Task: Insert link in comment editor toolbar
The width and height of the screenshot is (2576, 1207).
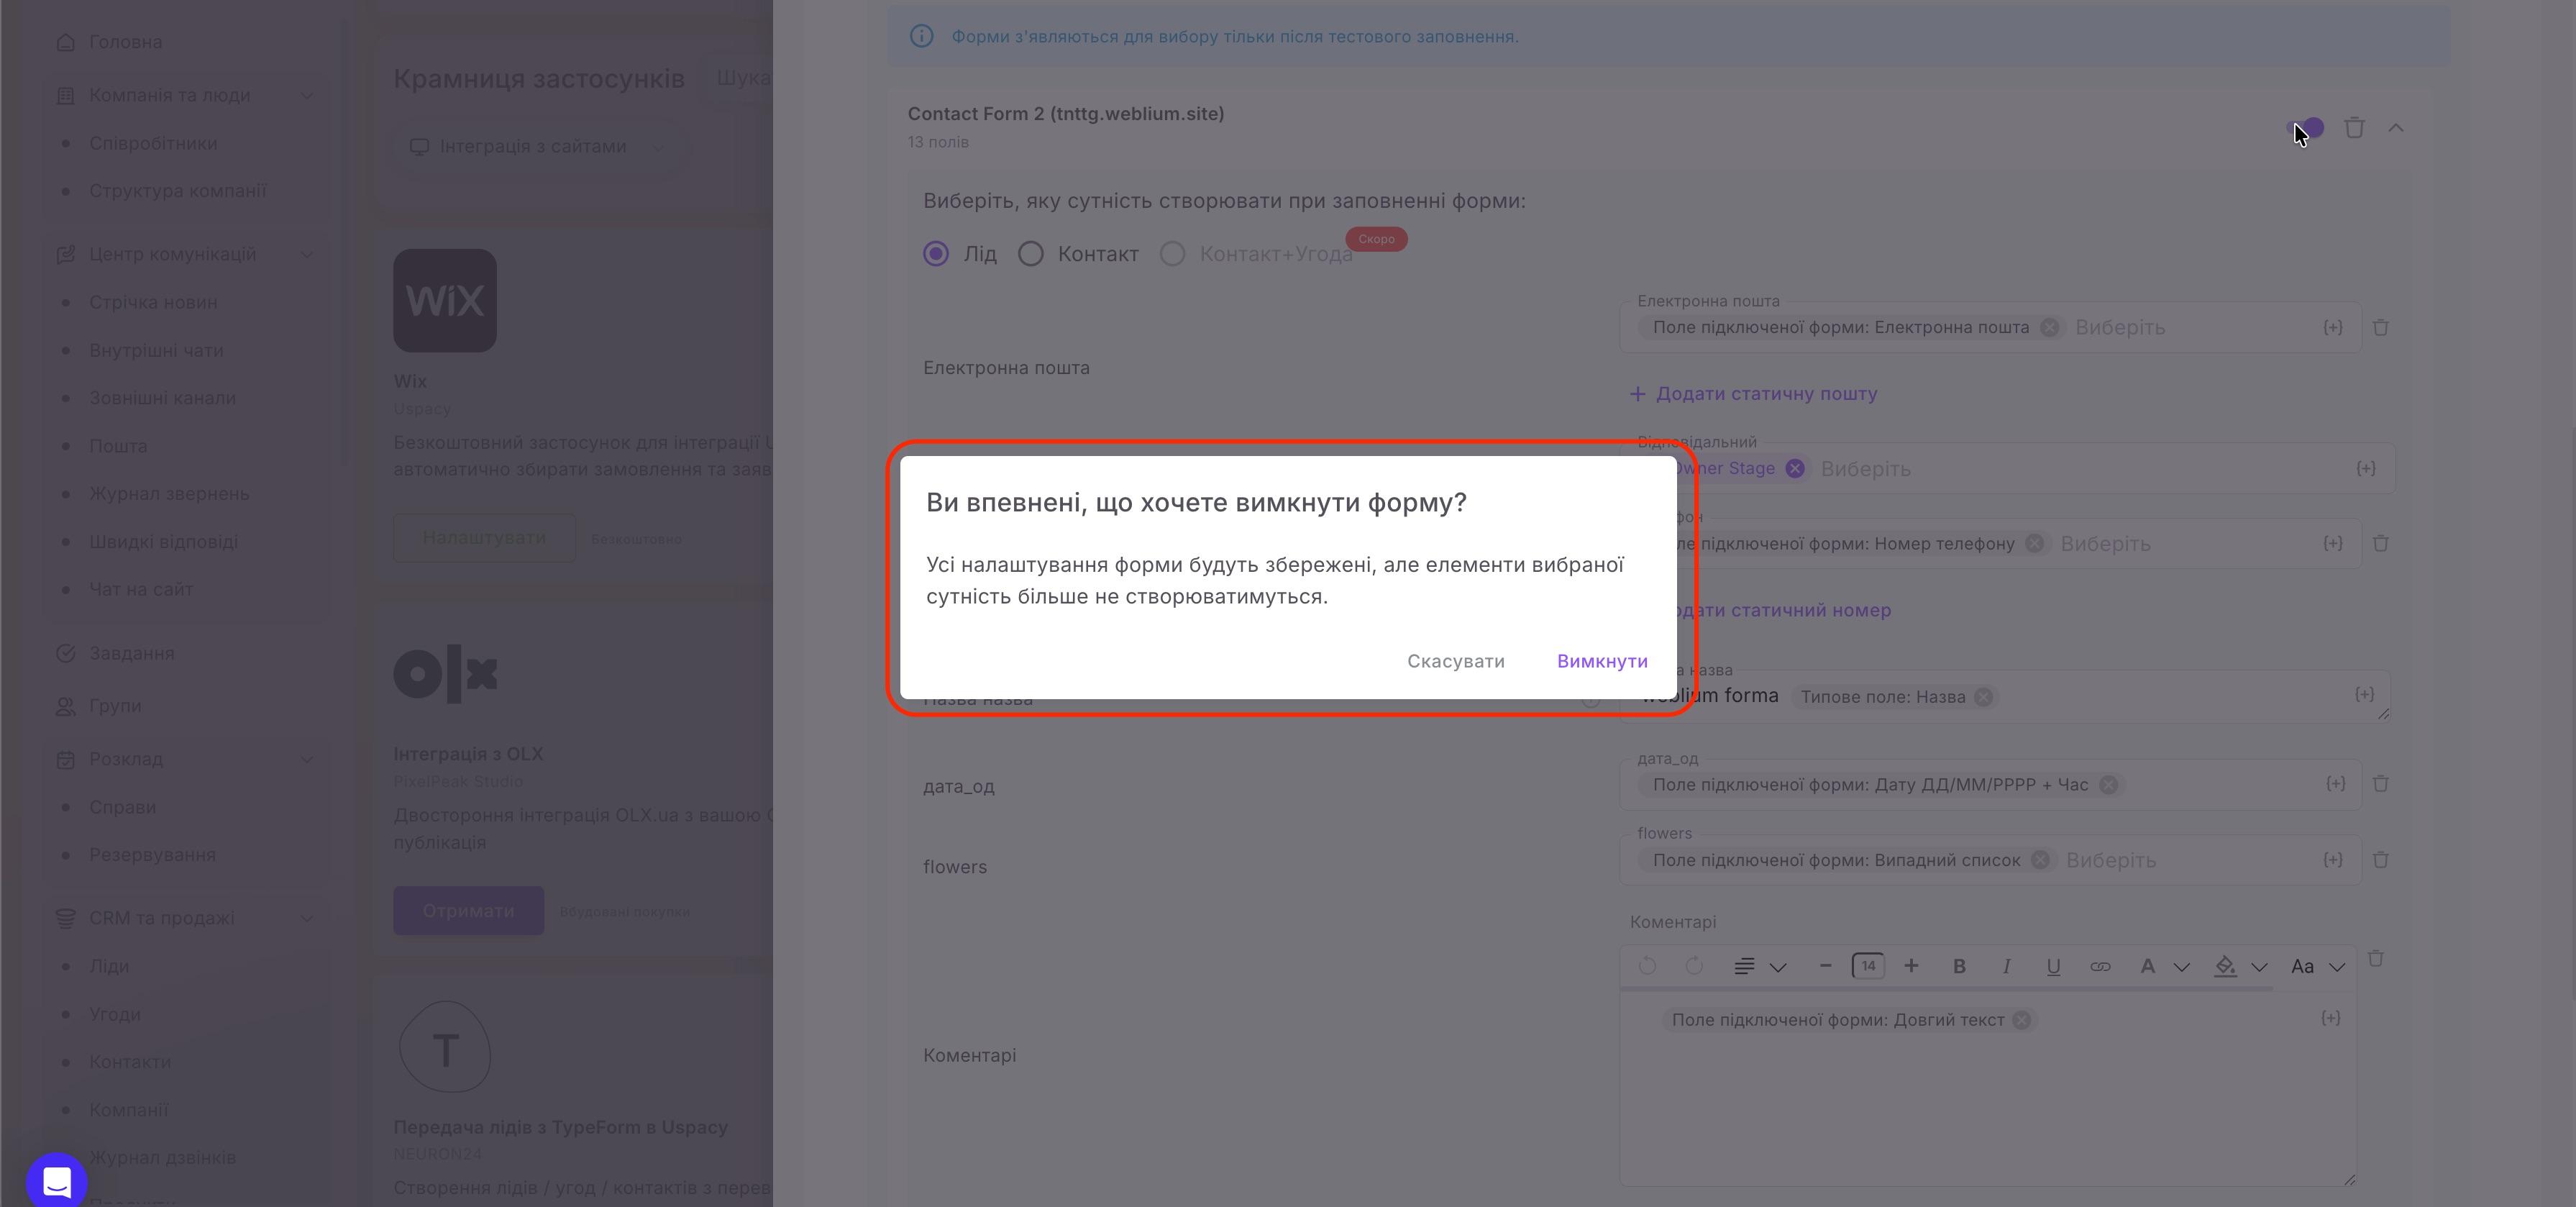Action: 2100,966
